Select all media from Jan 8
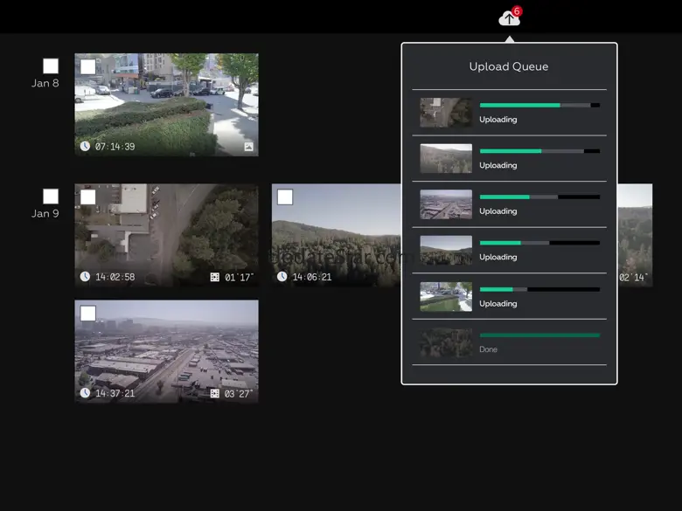Image resolution: width=682 pixels, height=511 pixels. pyautogui.click(x=51, y=66)
